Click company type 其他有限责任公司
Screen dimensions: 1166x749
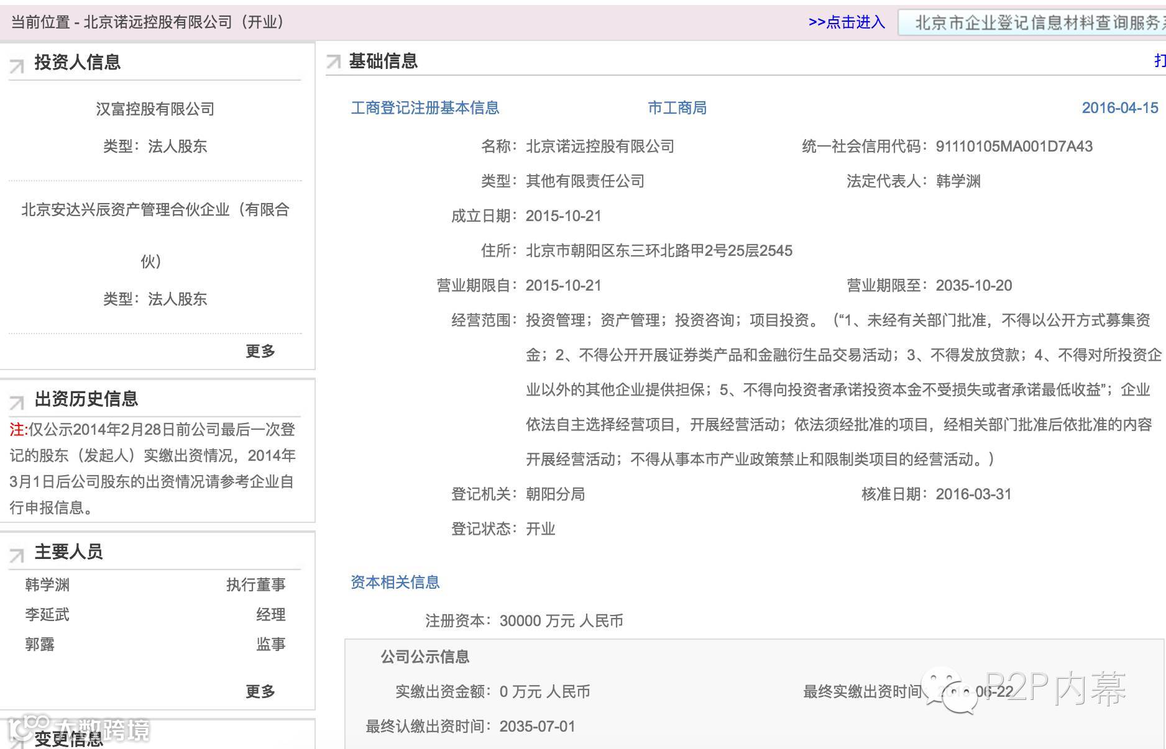(x=585, y=181)
